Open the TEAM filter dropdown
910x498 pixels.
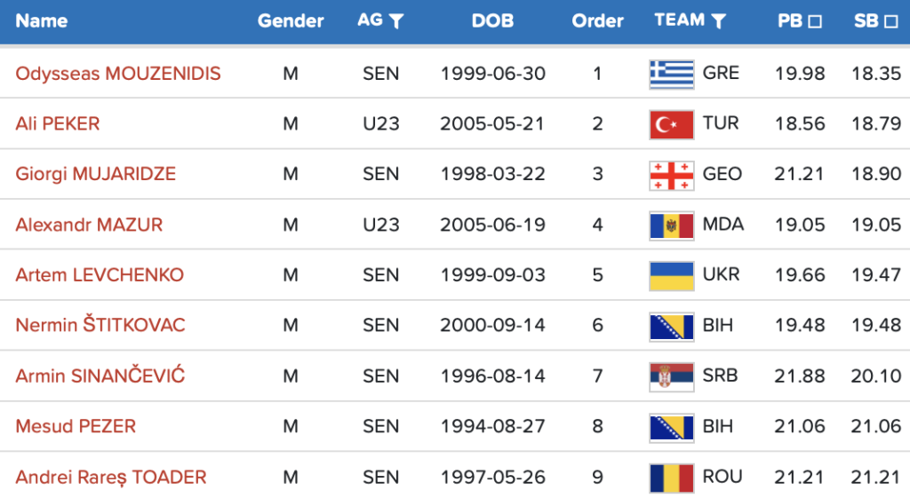coord(719,21)
